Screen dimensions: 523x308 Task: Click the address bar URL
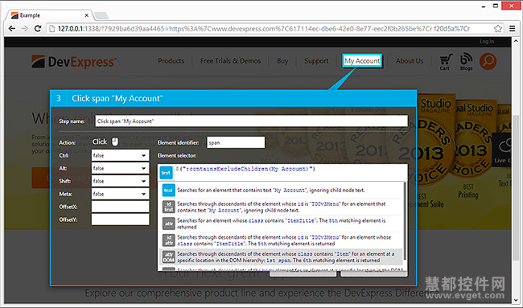coord(263,29)
